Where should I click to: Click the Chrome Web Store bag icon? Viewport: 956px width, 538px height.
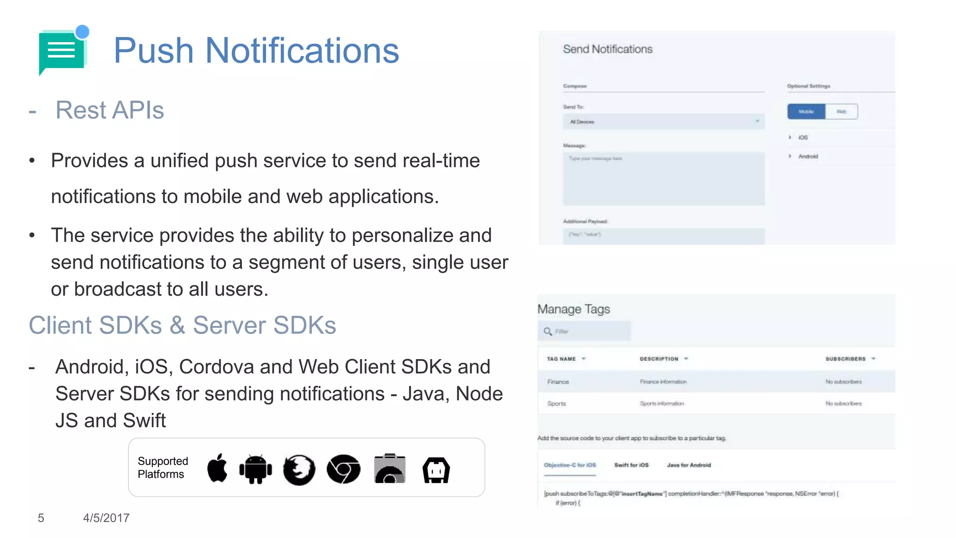coord(390,468)
